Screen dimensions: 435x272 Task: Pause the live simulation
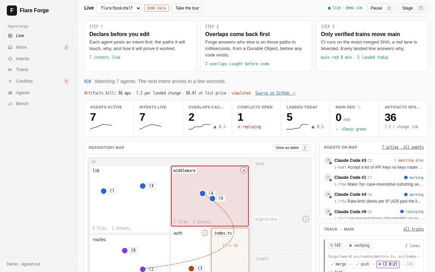coord(381,8)
